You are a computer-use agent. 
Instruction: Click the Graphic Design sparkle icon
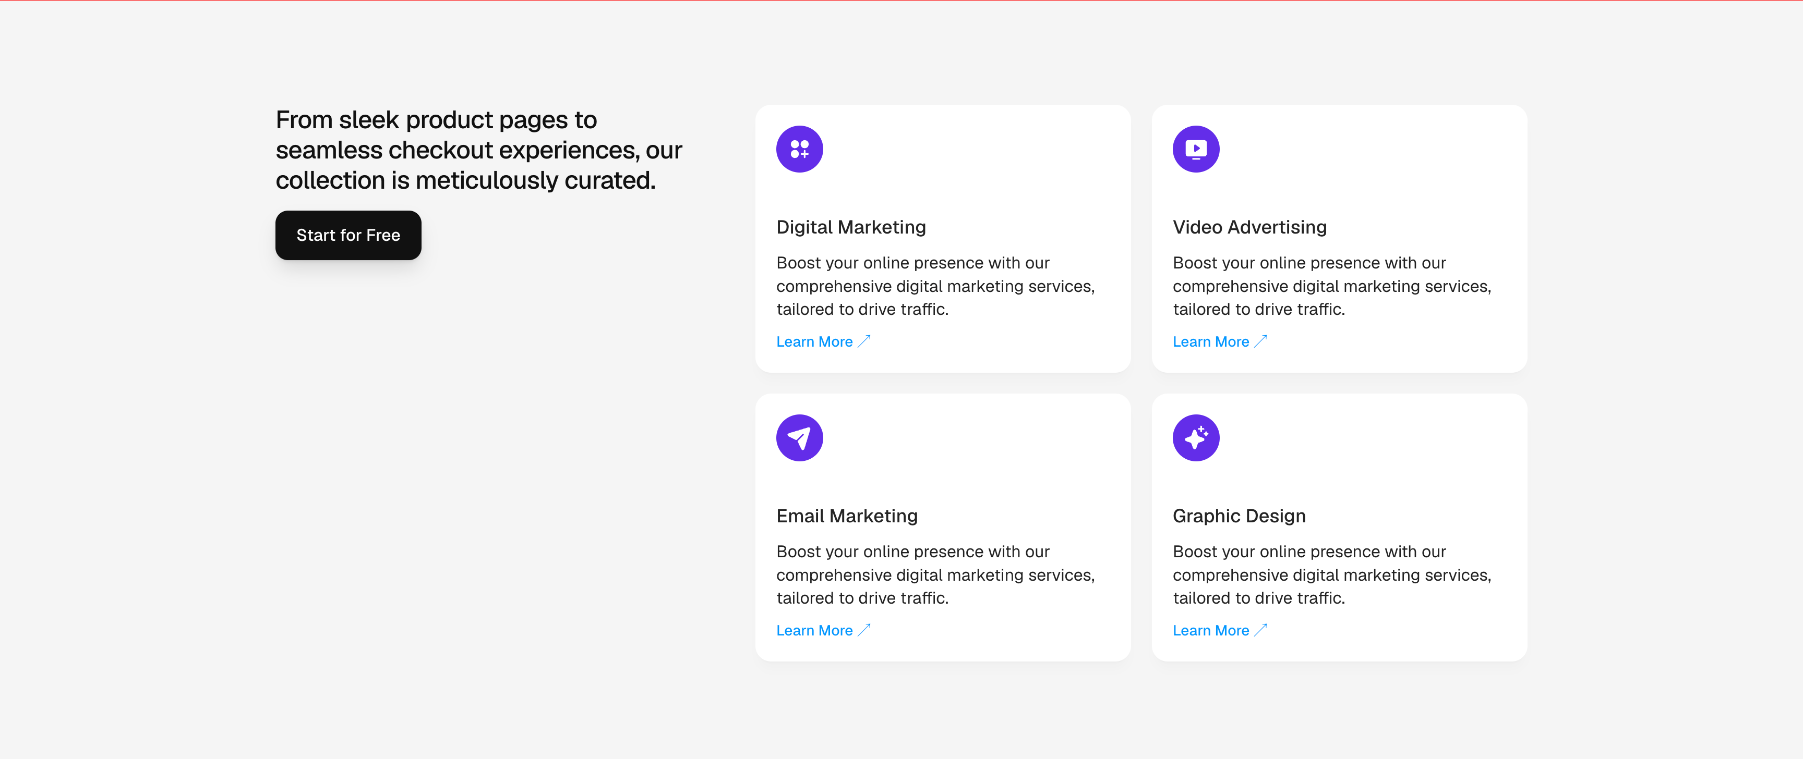[1195, 438]
